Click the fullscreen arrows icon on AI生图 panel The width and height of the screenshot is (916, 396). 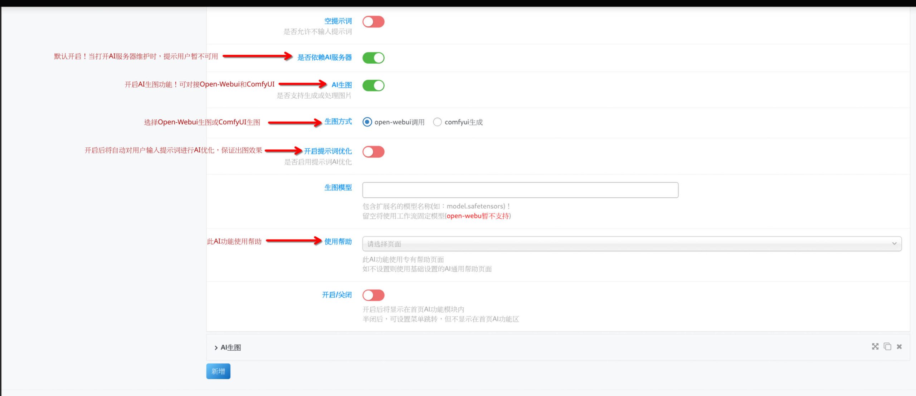pos(875,346)
